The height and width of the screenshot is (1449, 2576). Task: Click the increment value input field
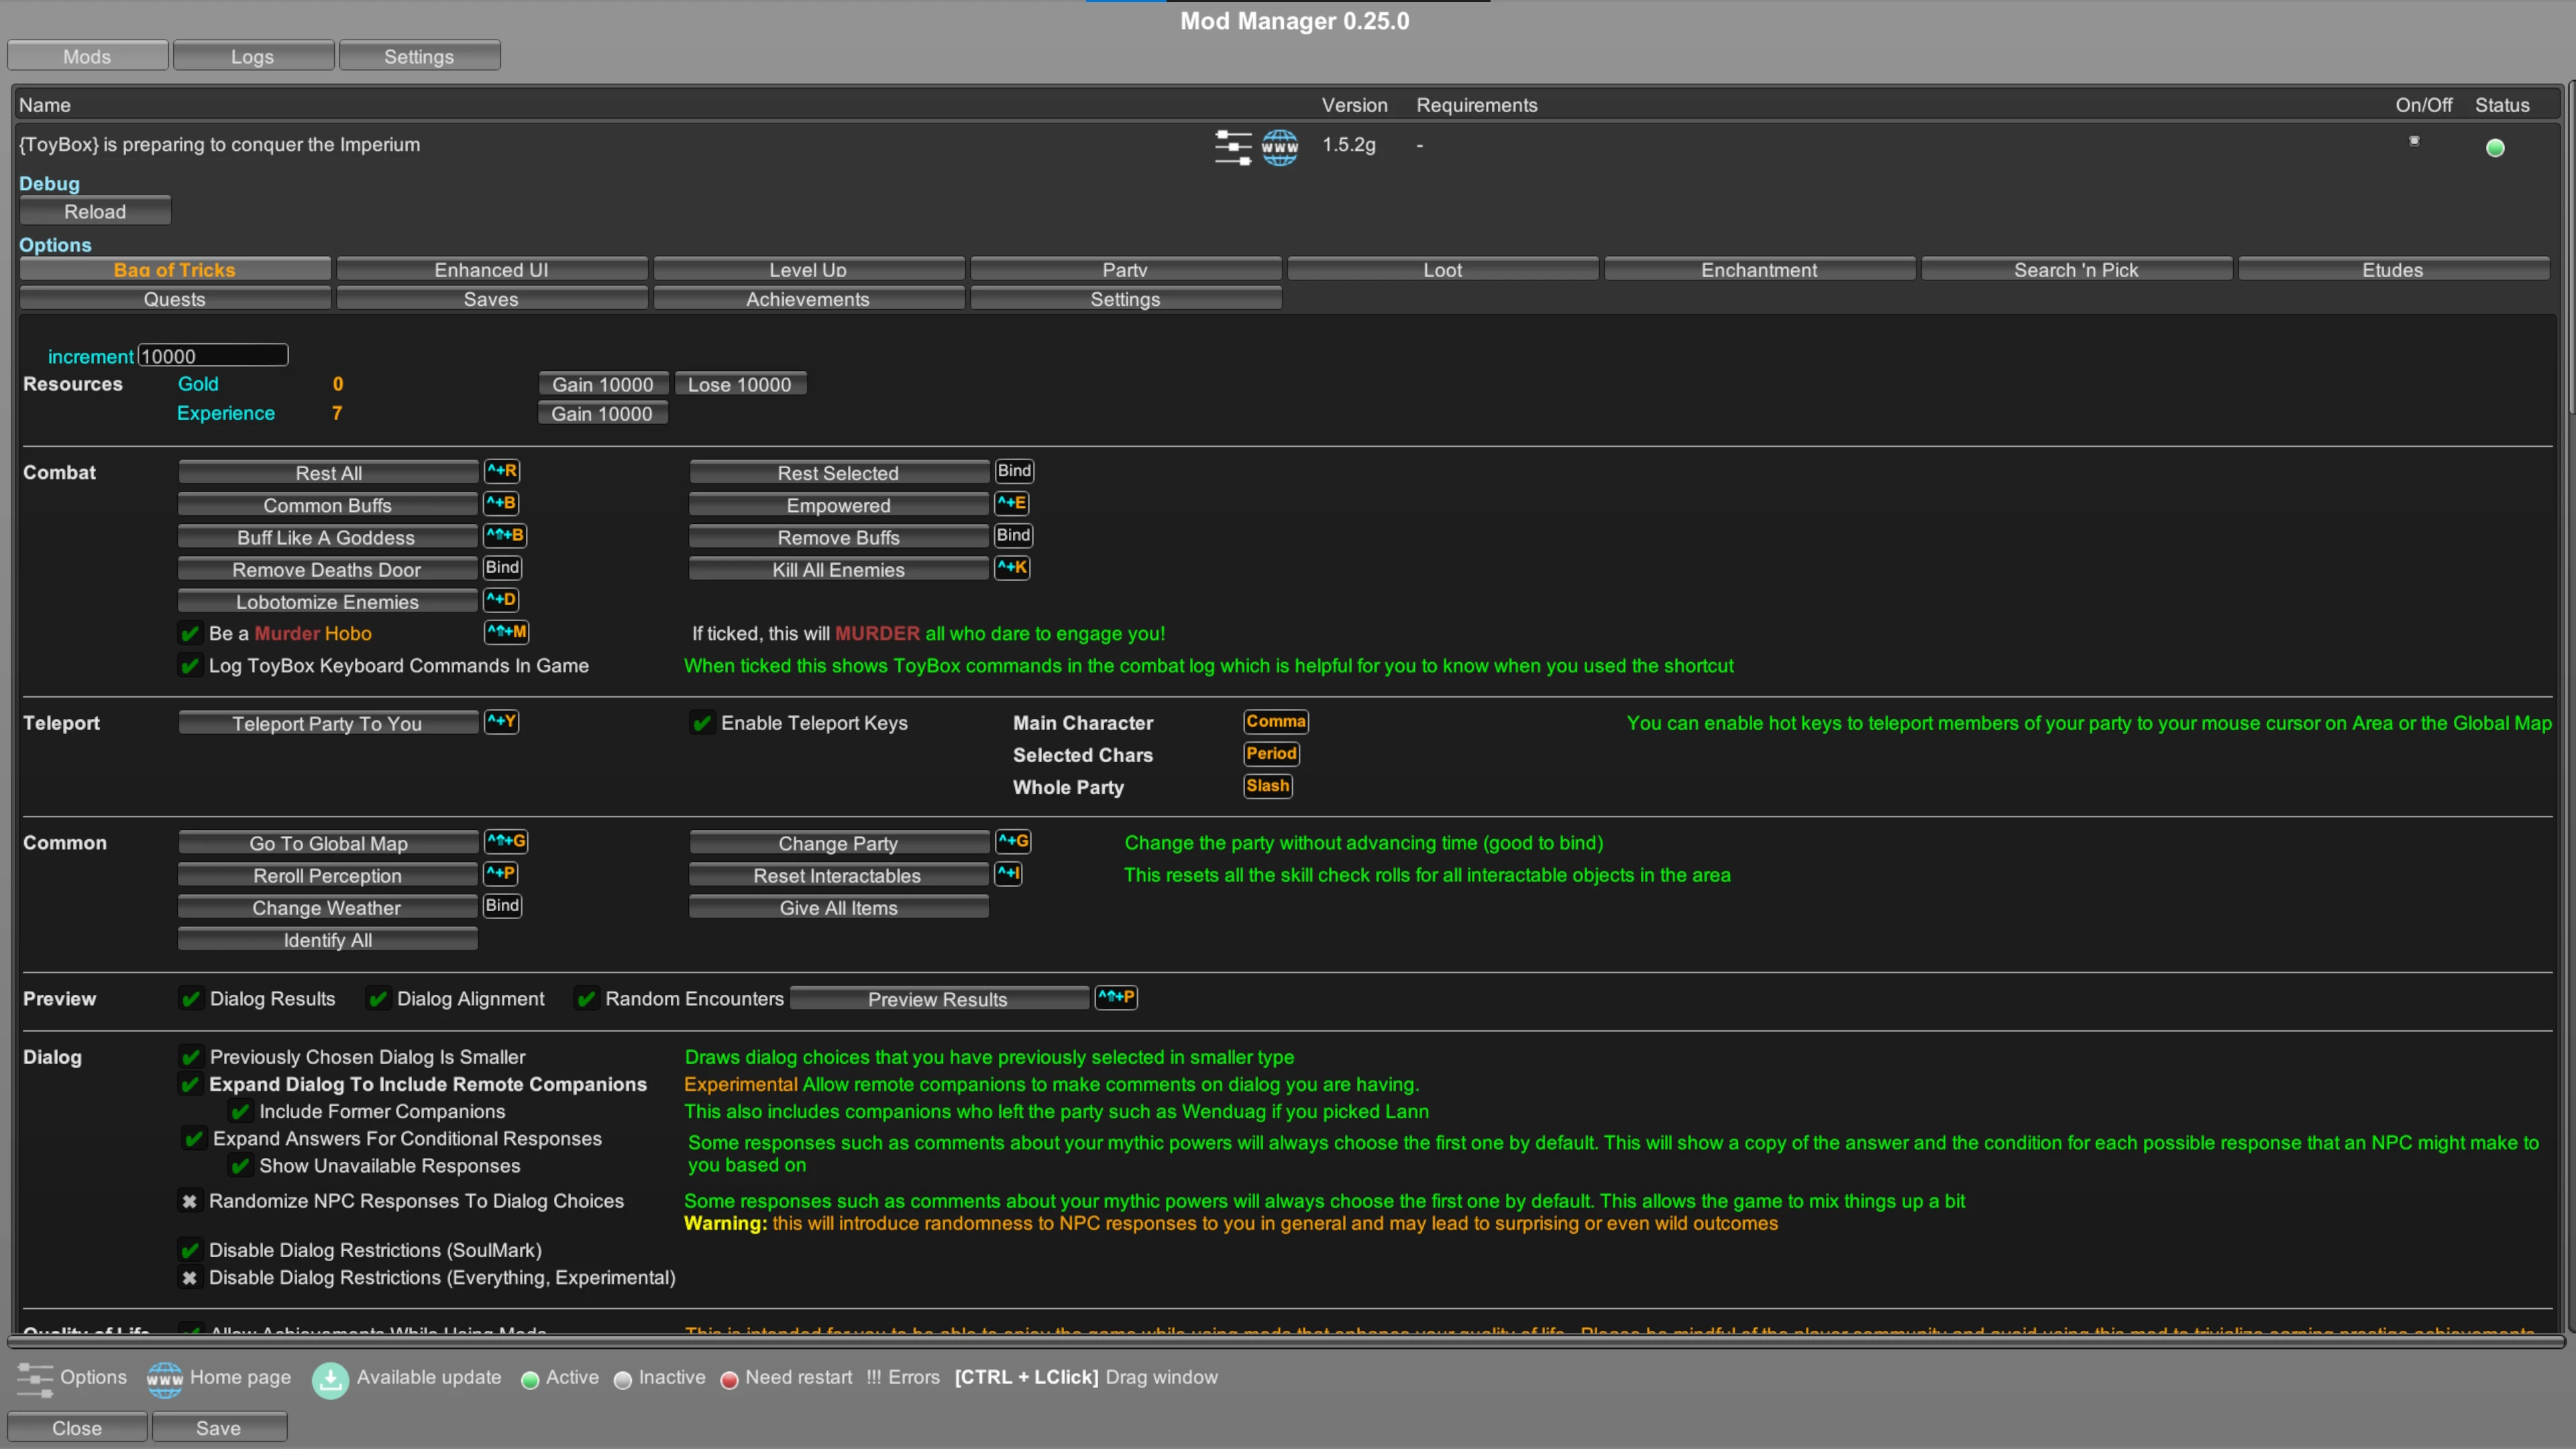point(213,356)
